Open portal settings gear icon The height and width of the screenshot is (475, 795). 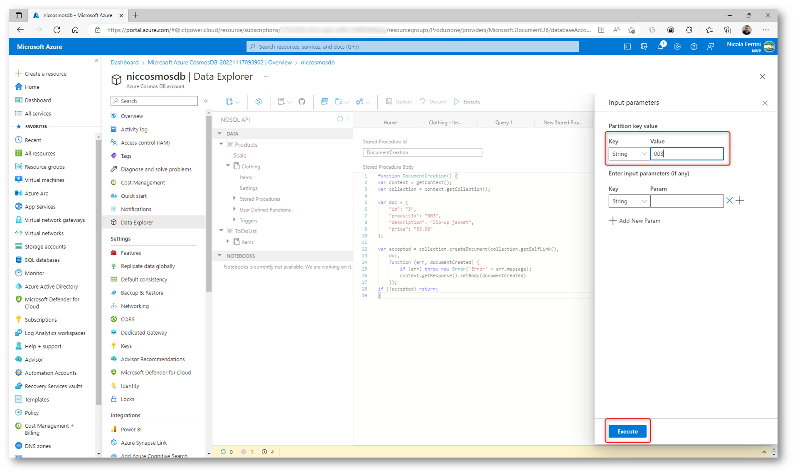[x=677, y=47]
